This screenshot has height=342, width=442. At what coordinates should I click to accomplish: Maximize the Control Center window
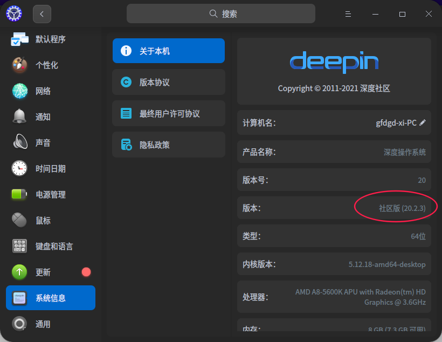(402, 14)
